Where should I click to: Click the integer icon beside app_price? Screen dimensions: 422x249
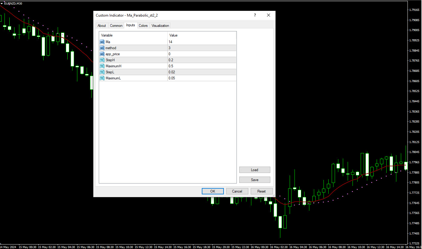[x=102, y=54]
